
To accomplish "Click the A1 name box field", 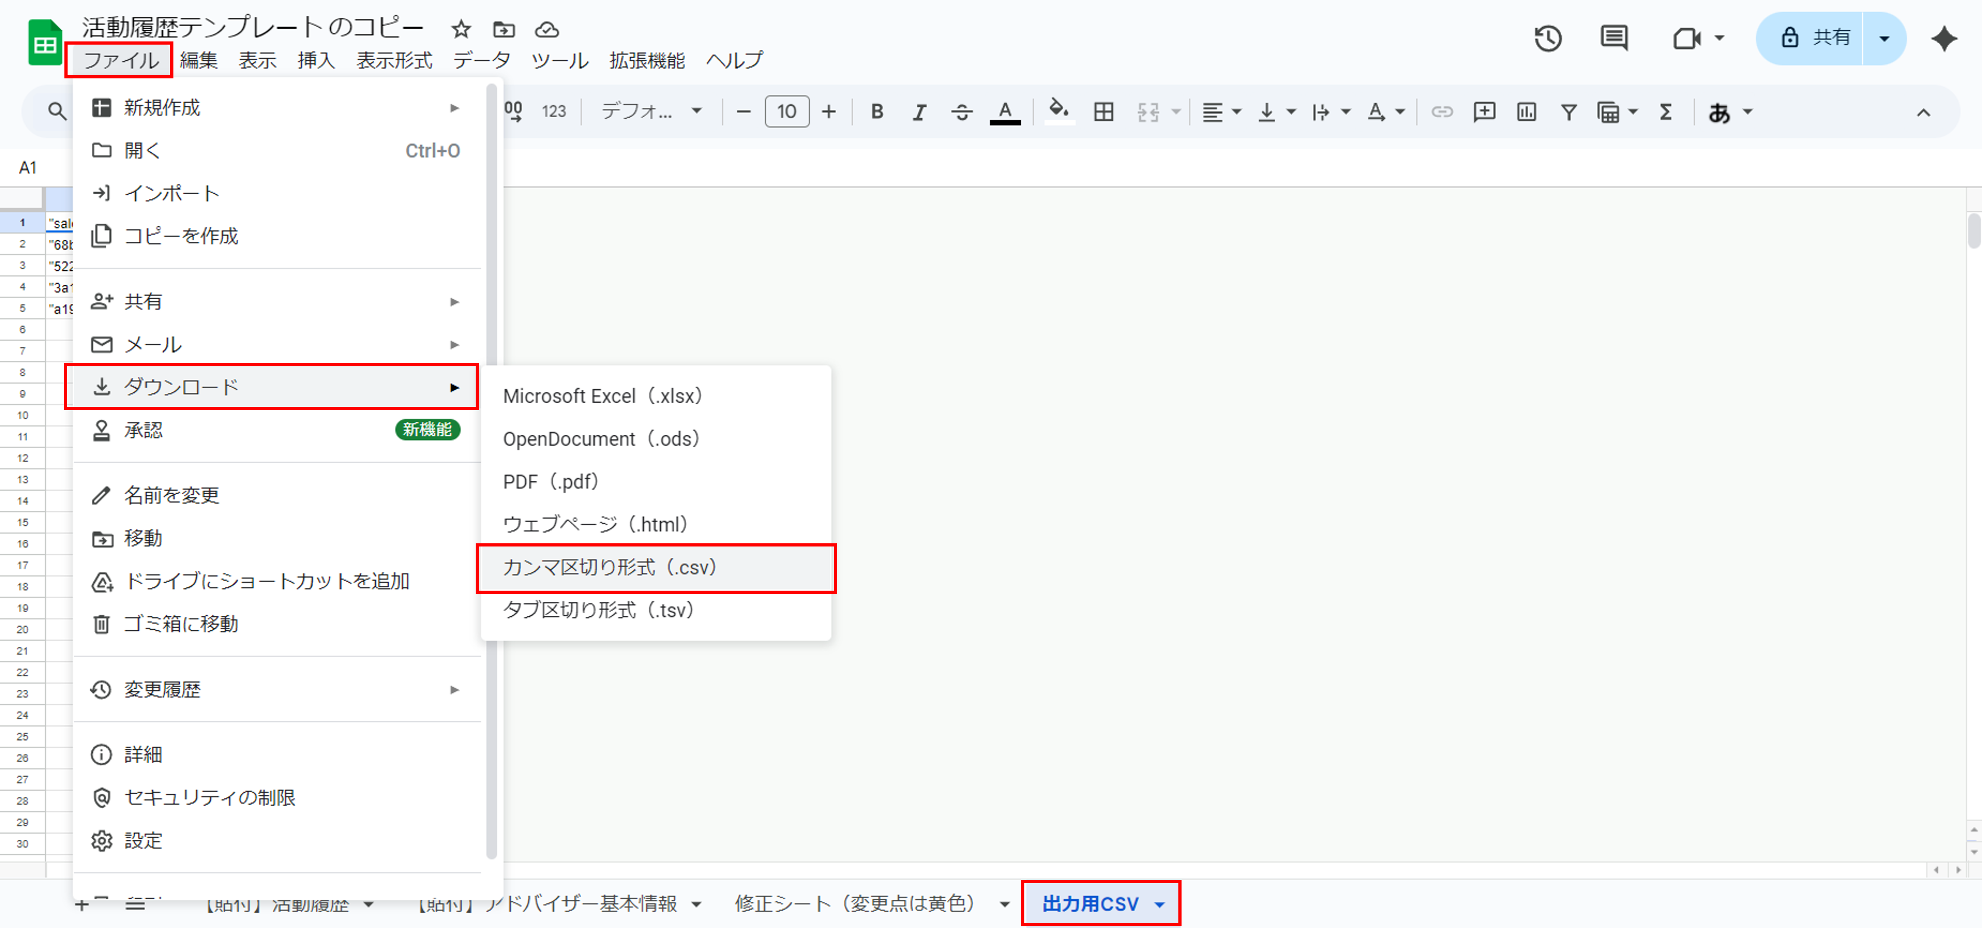I will (28, 167).
